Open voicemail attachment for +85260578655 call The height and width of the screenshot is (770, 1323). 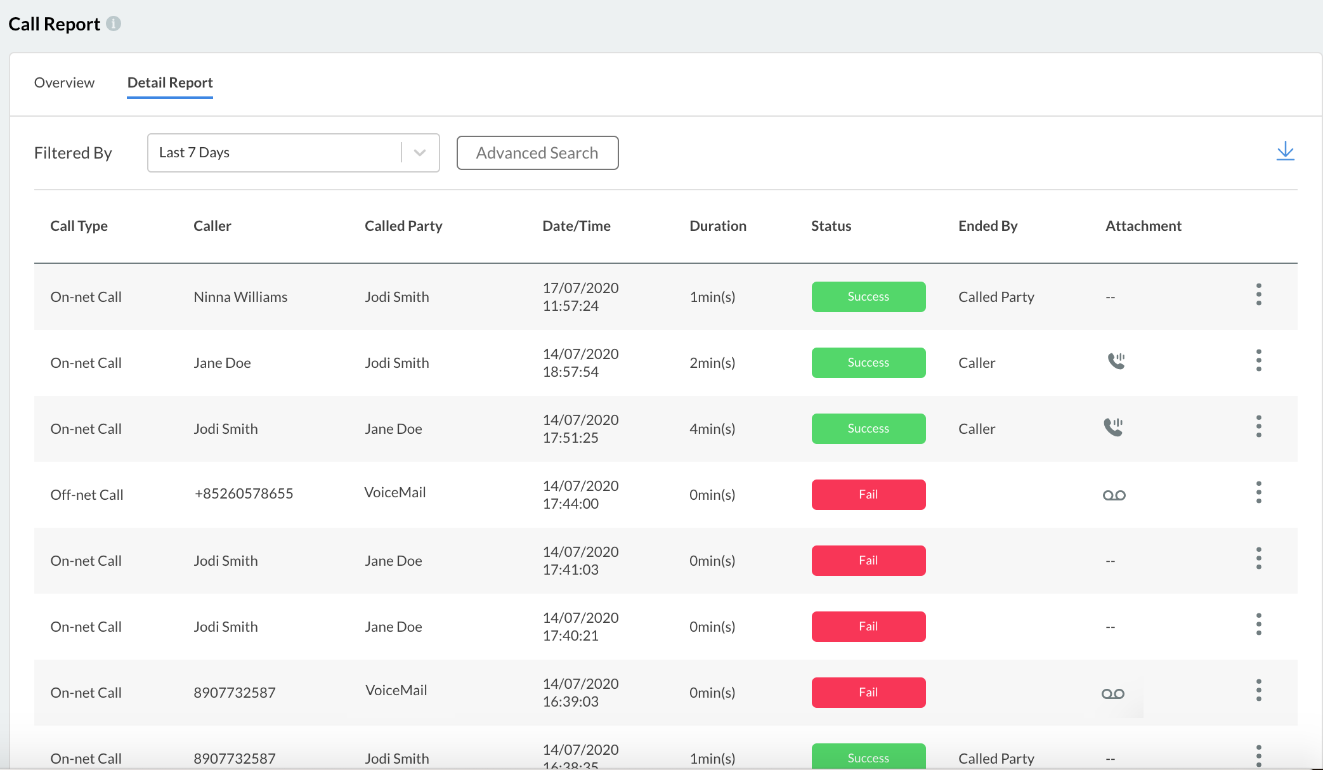pyautogui.click(x=1114, y=495)
